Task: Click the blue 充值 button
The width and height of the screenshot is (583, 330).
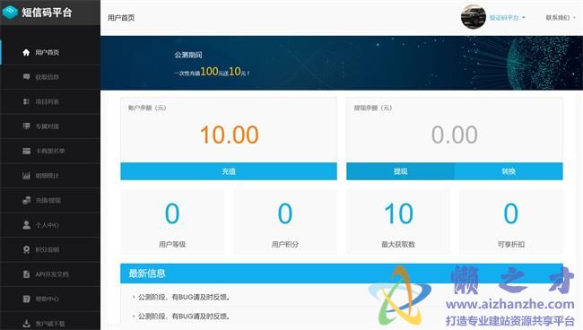Action: click(x=229, y=171)
